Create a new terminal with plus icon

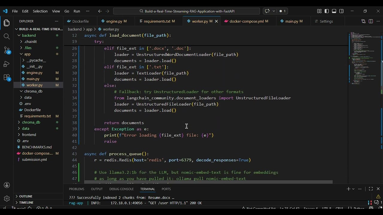click(348, 189)
